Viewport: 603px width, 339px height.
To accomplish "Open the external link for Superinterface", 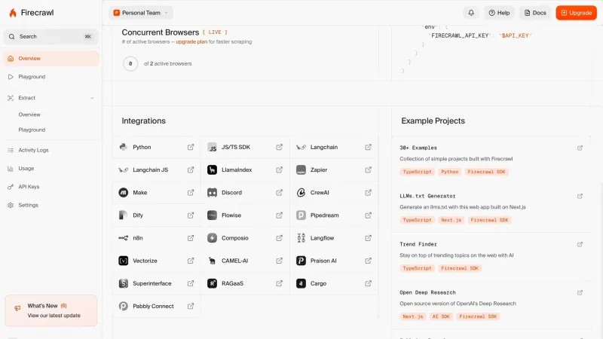I will point(191,283).
